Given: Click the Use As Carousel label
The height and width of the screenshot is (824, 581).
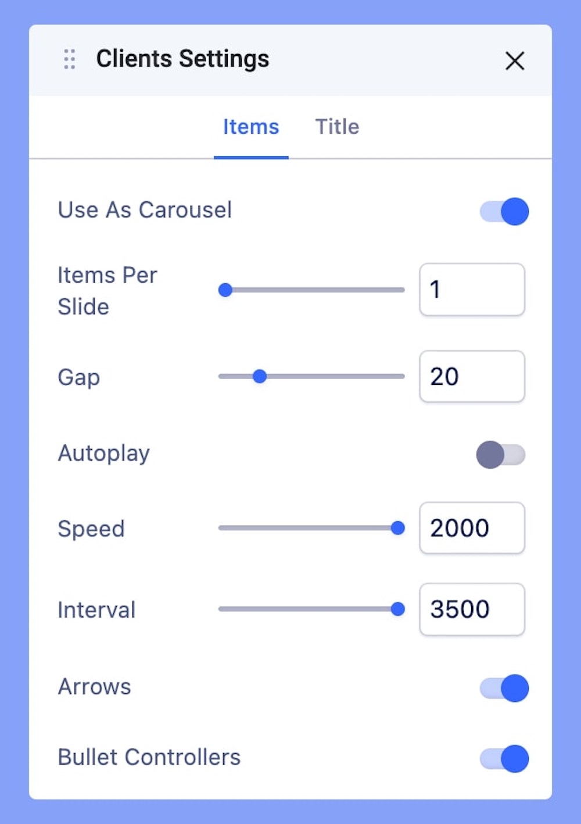Looking at the screenshot, I should tap(145, 210).
